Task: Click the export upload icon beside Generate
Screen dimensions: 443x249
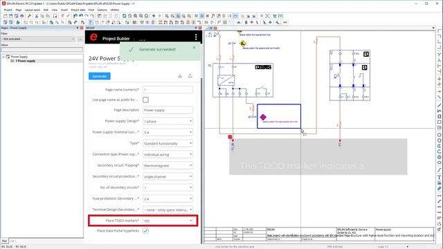Action: pos(190,76)
